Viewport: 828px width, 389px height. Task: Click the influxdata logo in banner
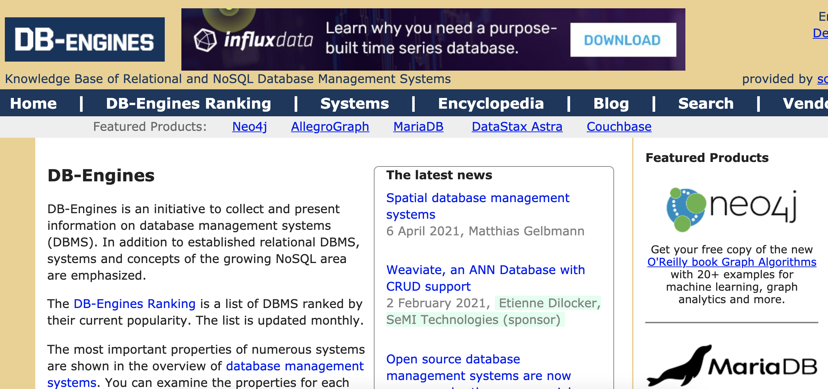254,40
